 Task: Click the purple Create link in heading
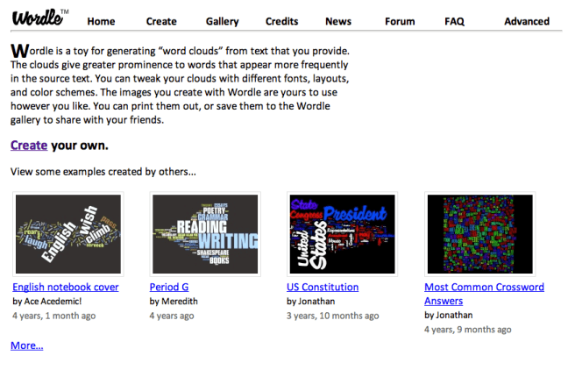29,145
